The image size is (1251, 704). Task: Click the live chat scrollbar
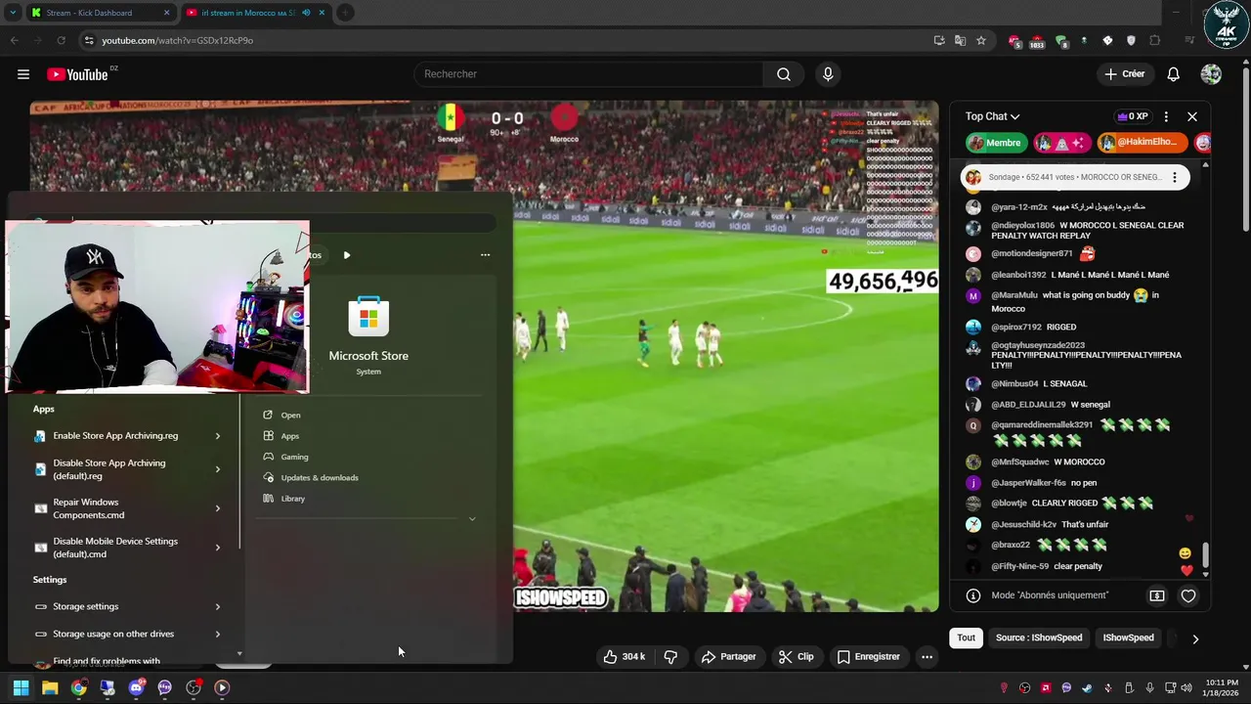pos(1205,554)
